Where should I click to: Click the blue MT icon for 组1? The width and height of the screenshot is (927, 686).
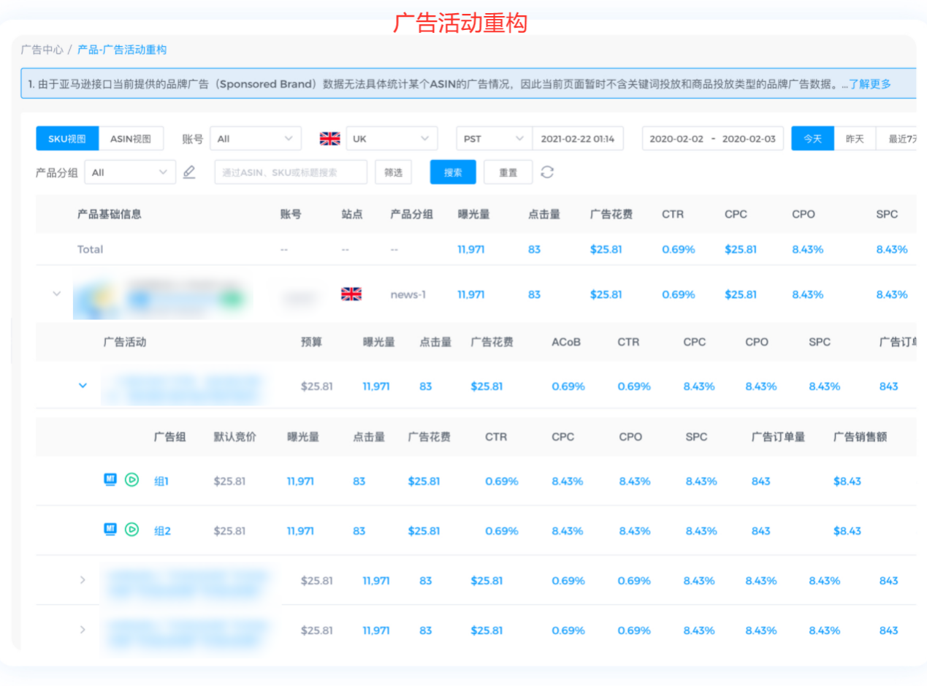click(x=110, y=480)
